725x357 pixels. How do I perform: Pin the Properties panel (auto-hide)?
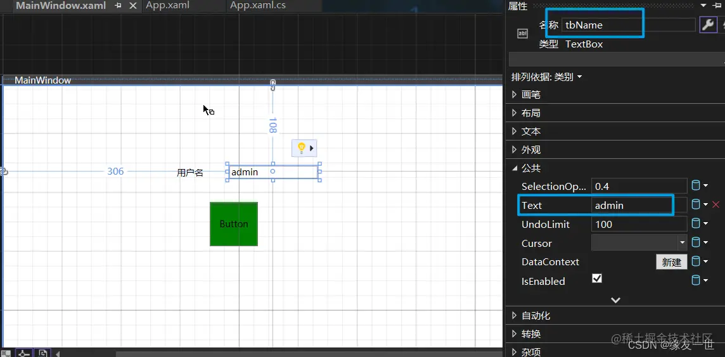click(716, 6)
